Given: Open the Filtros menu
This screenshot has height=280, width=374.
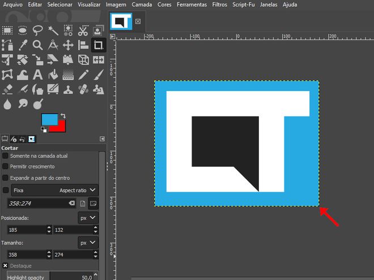Looking at the screenshot, I should tap(219, 5).
